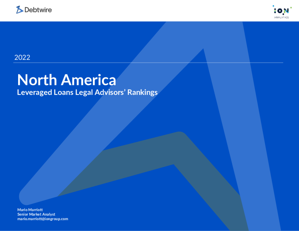This screenshot has width=299, height=231.
Task: Click the 'North America' heading
Action: point(66,80)
